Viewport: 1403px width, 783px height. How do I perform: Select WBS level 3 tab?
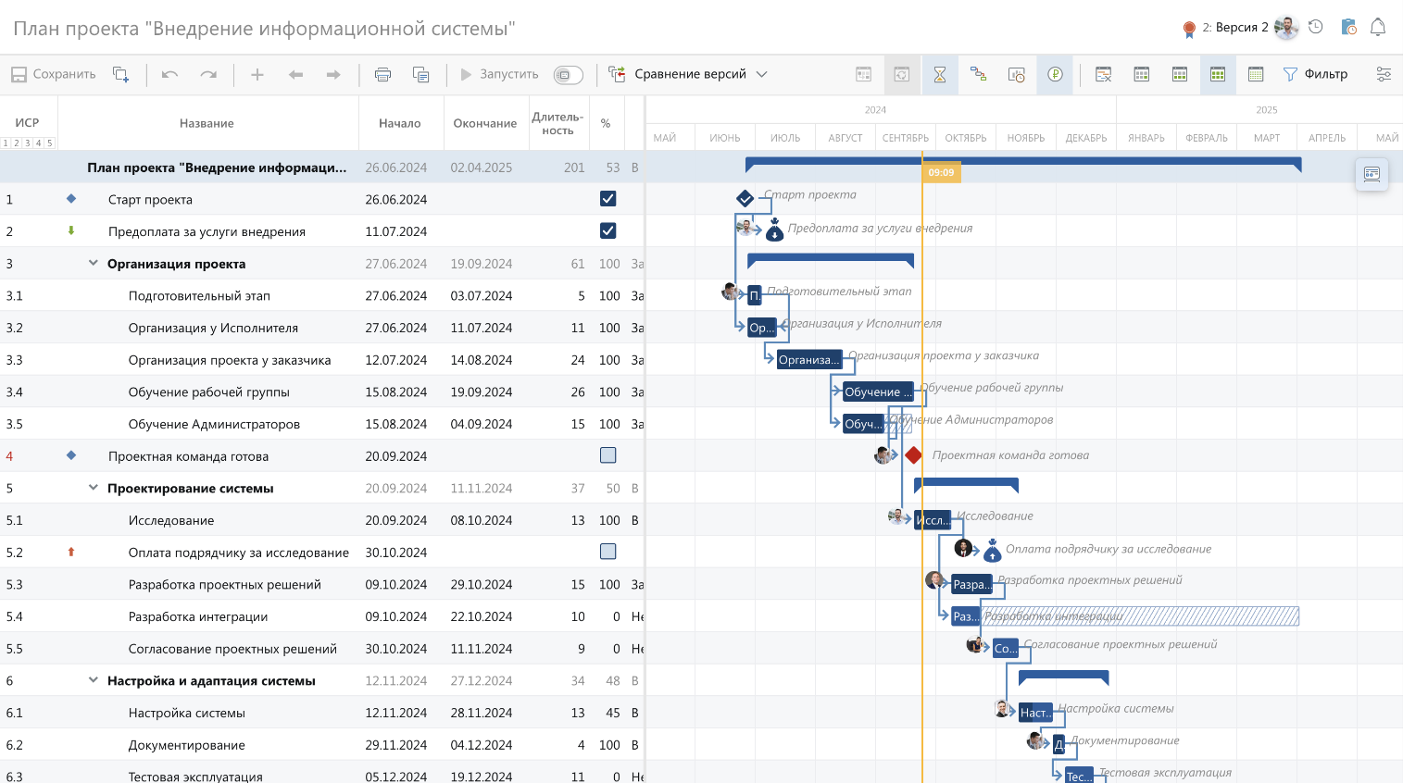[x=28, y=143]
